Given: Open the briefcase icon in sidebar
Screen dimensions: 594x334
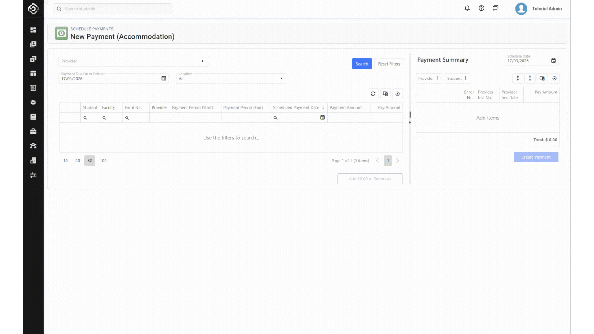Looking at the screenshot, I should 33,131.
